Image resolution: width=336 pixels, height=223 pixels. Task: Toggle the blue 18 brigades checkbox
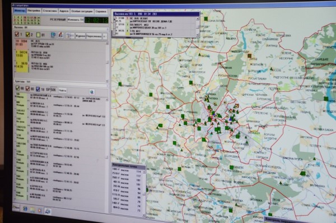[38, 89]
